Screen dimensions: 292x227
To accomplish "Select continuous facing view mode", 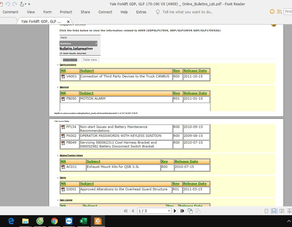I will tap(289, 211).
